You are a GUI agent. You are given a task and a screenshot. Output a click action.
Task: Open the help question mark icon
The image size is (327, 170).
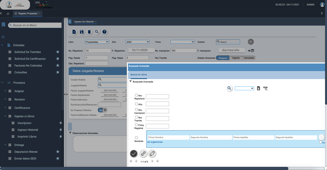(105, 32)
